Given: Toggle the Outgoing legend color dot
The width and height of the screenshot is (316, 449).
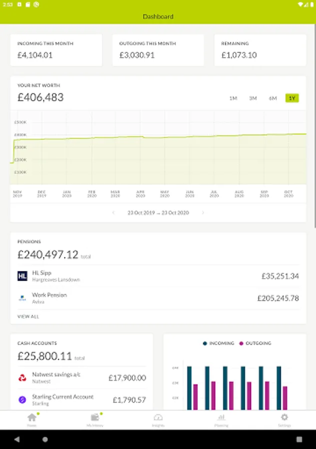Looking at the screenshot, I should click(242, 343).
